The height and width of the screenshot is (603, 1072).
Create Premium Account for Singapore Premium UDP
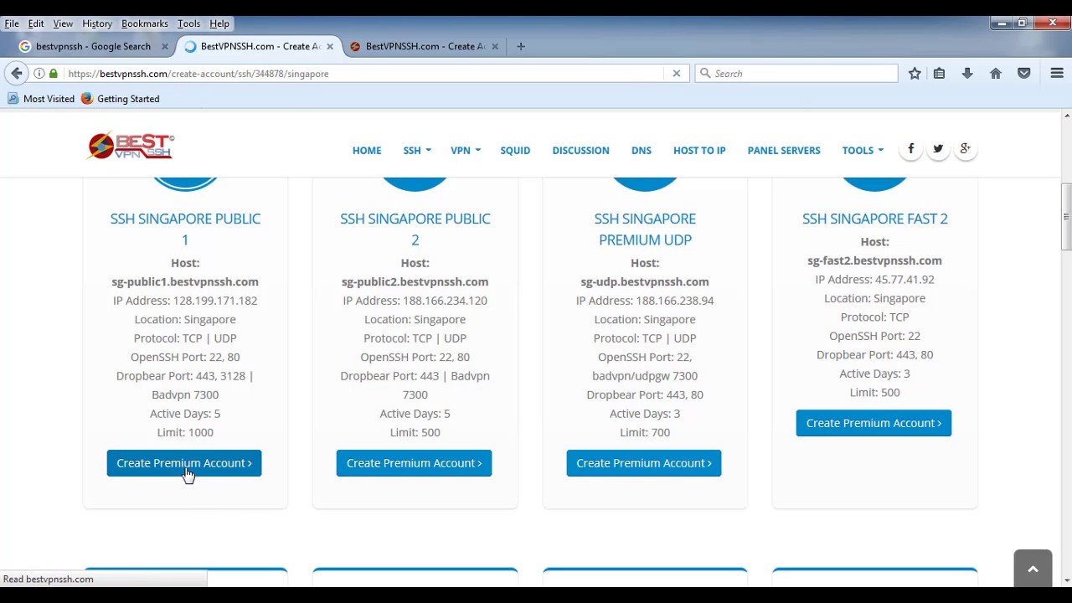644,463
